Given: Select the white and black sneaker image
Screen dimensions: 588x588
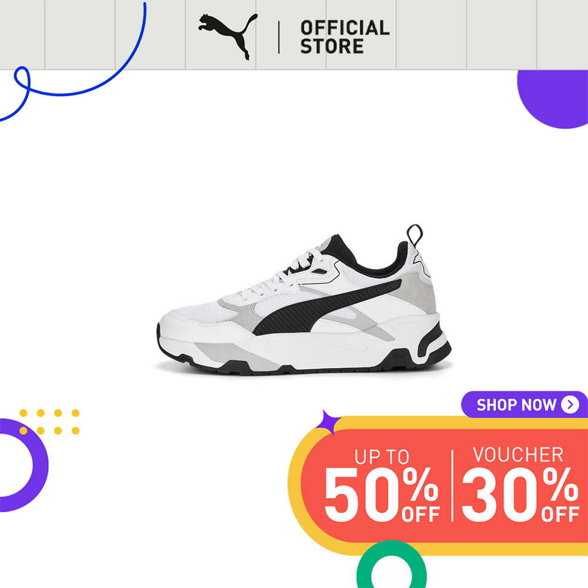Looking at the screenshot, I should click(304, 300).
